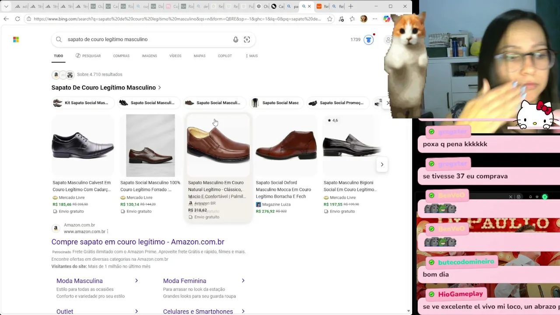Start voice search with the microphone icon
Screen dimensions: 560x315
pyautogui.click(x=236, y=39)
